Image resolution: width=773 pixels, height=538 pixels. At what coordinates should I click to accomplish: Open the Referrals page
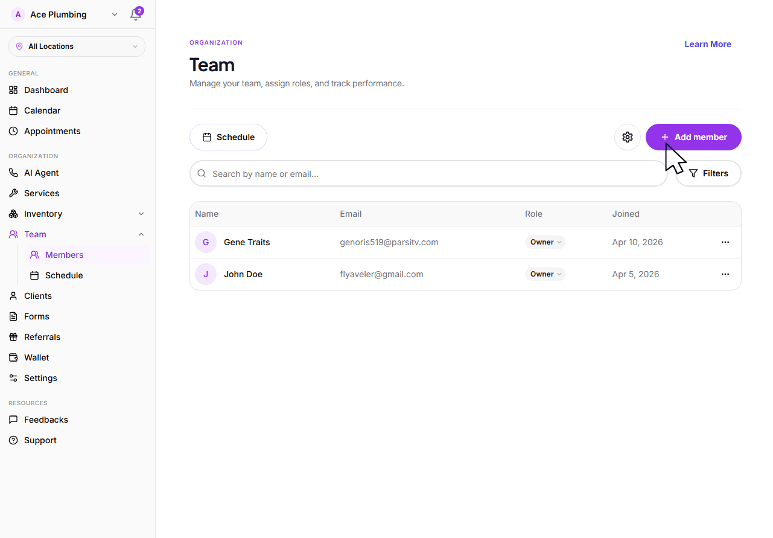tap(42, 337)
